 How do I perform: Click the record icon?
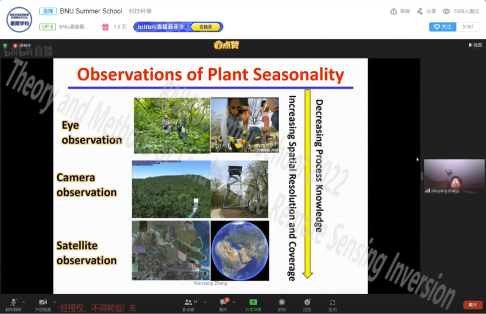click(282, 303)
